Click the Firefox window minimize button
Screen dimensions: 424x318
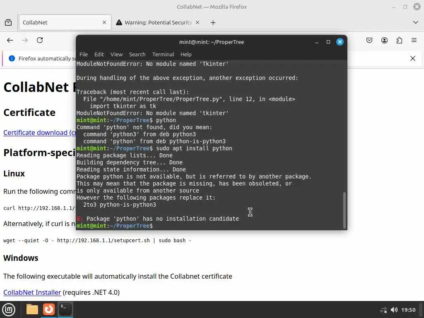pos(393,7)
